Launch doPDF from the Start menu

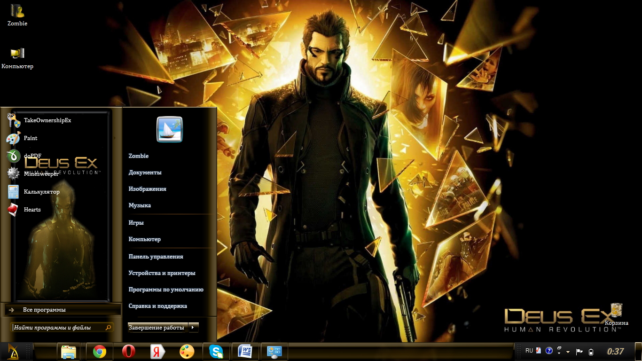pos(58,156)
